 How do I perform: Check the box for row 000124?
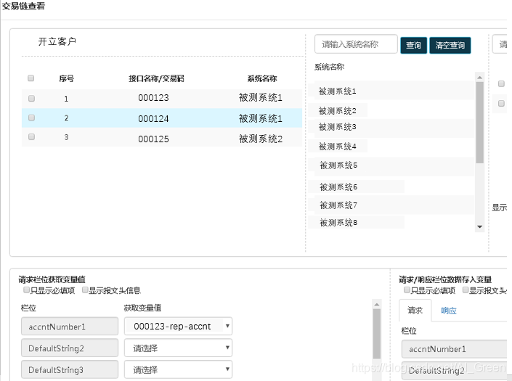(32, 118)
